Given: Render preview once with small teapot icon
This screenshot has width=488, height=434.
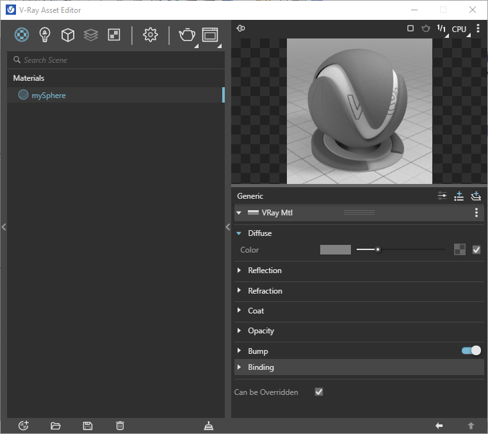Looking at the screenshot, I should tap(426, 28).
